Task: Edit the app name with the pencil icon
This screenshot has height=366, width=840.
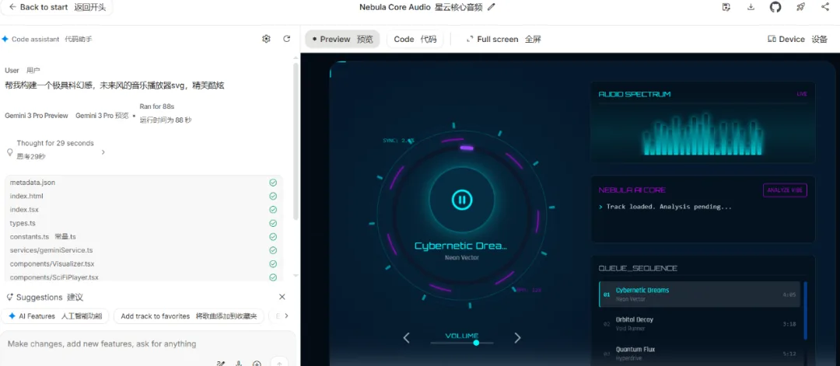Action: (492, 8)
